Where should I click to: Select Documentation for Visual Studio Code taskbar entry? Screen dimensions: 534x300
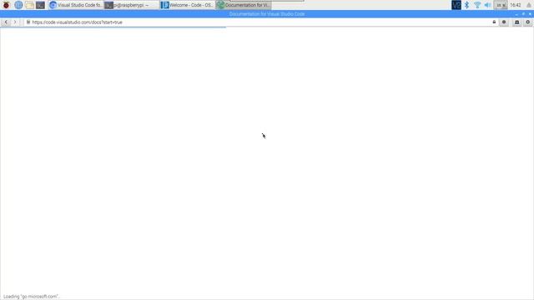click(244, 5)
